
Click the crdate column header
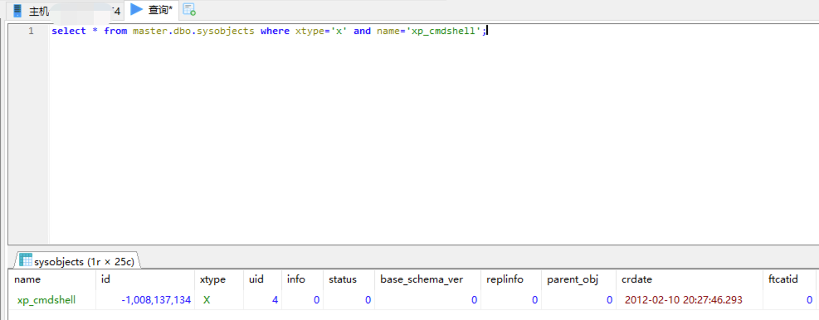(690, 279)
